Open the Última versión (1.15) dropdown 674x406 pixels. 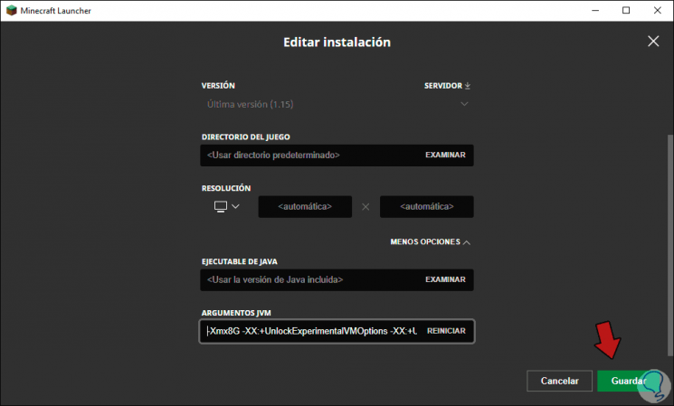[x=337, y=104]
